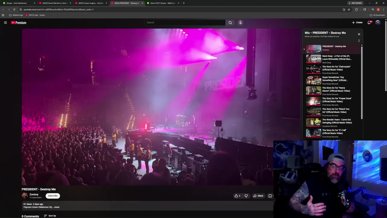This screenshot has width=387, height=218.
Task: Open YouTube notifications bell
Action: click(369, 22)
